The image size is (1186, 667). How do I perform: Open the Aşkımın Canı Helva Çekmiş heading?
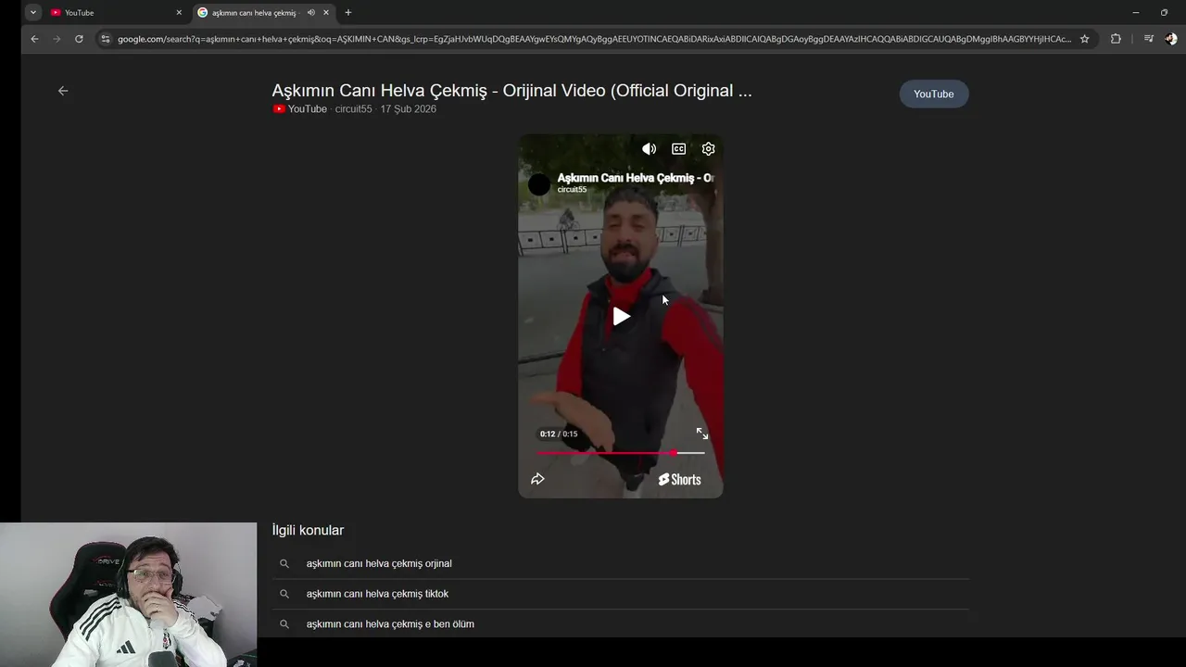[x=511, y=91]
